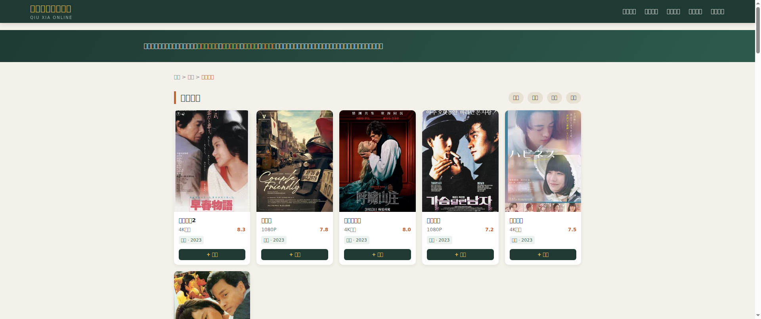This screenshot has height=319, width=761.
Task: Click the page scrollbar up arrow
Action: (x=758, y=3)
